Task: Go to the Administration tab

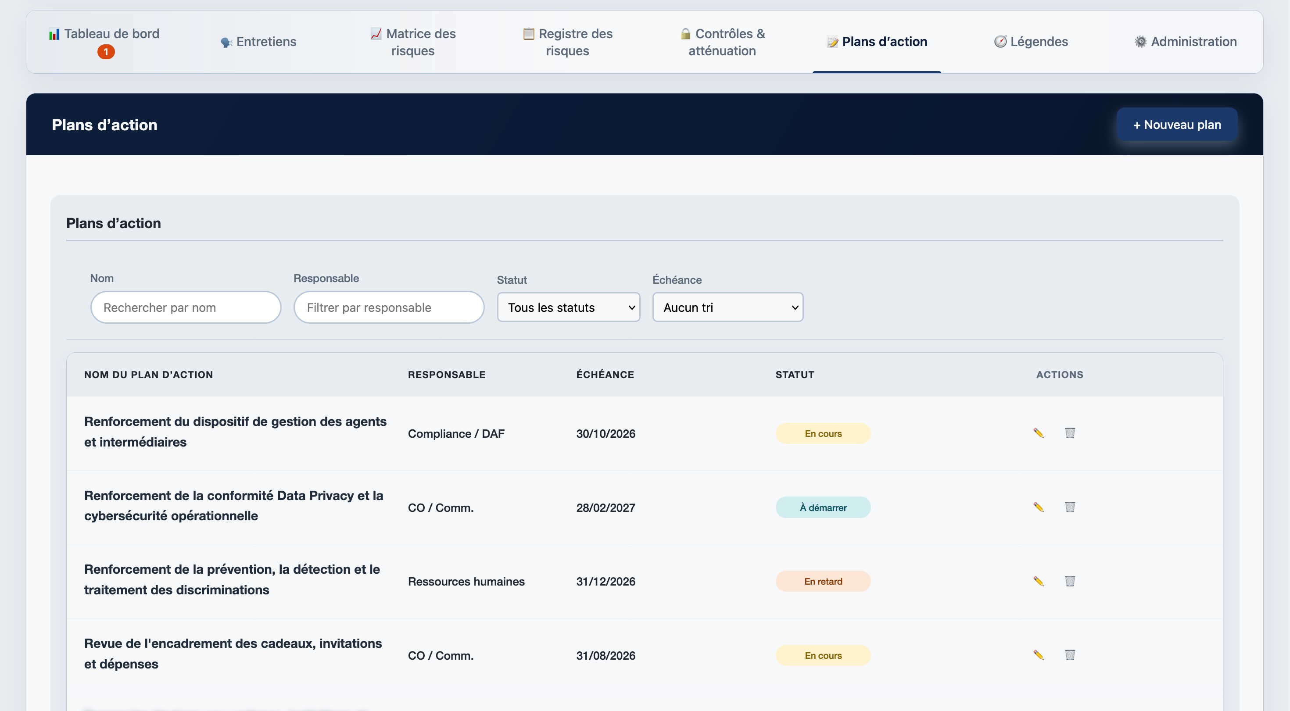Action: coord(1185,42)
